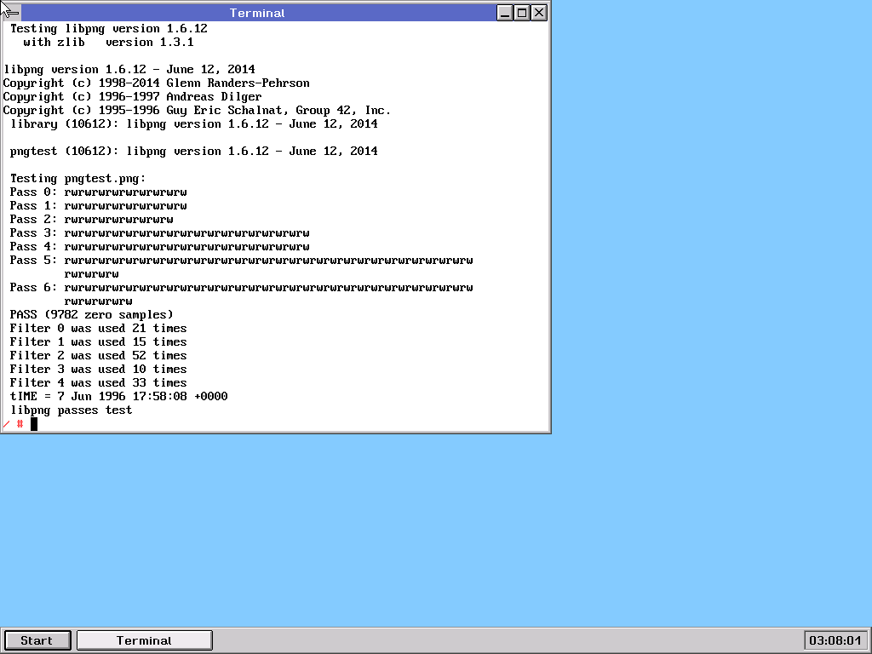Click the Glenn Randers-Pehrson copyright line

pyautogui.click(x=157, y=83)
